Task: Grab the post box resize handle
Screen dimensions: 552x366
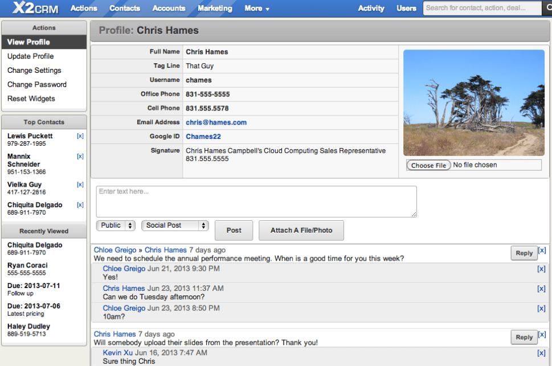Action: click(x=414, y=215)
